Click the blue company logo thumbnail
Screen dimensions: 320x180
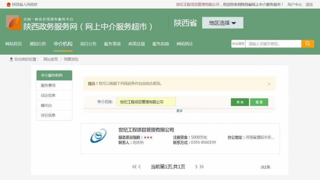click(98, 136)
